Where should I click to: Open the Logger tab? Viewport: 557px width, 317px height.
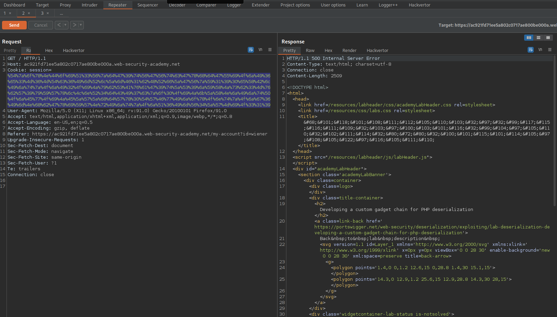(234, 5)
